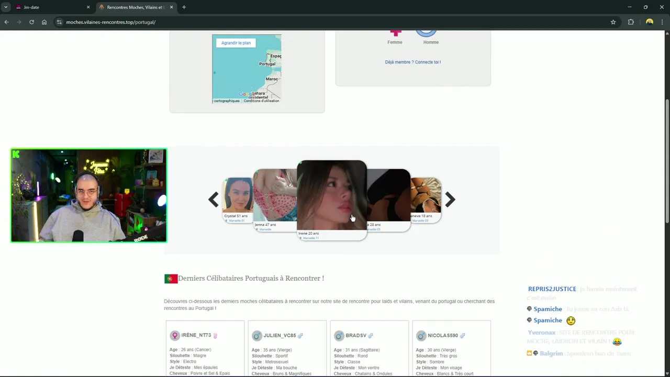Click the male symbol avatar beside BRADSV
Screen dimensions: 670x377
click(339, 336)
